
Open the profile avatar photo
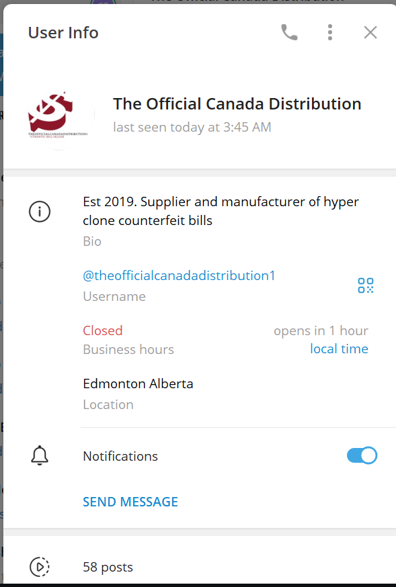(58, 115)
